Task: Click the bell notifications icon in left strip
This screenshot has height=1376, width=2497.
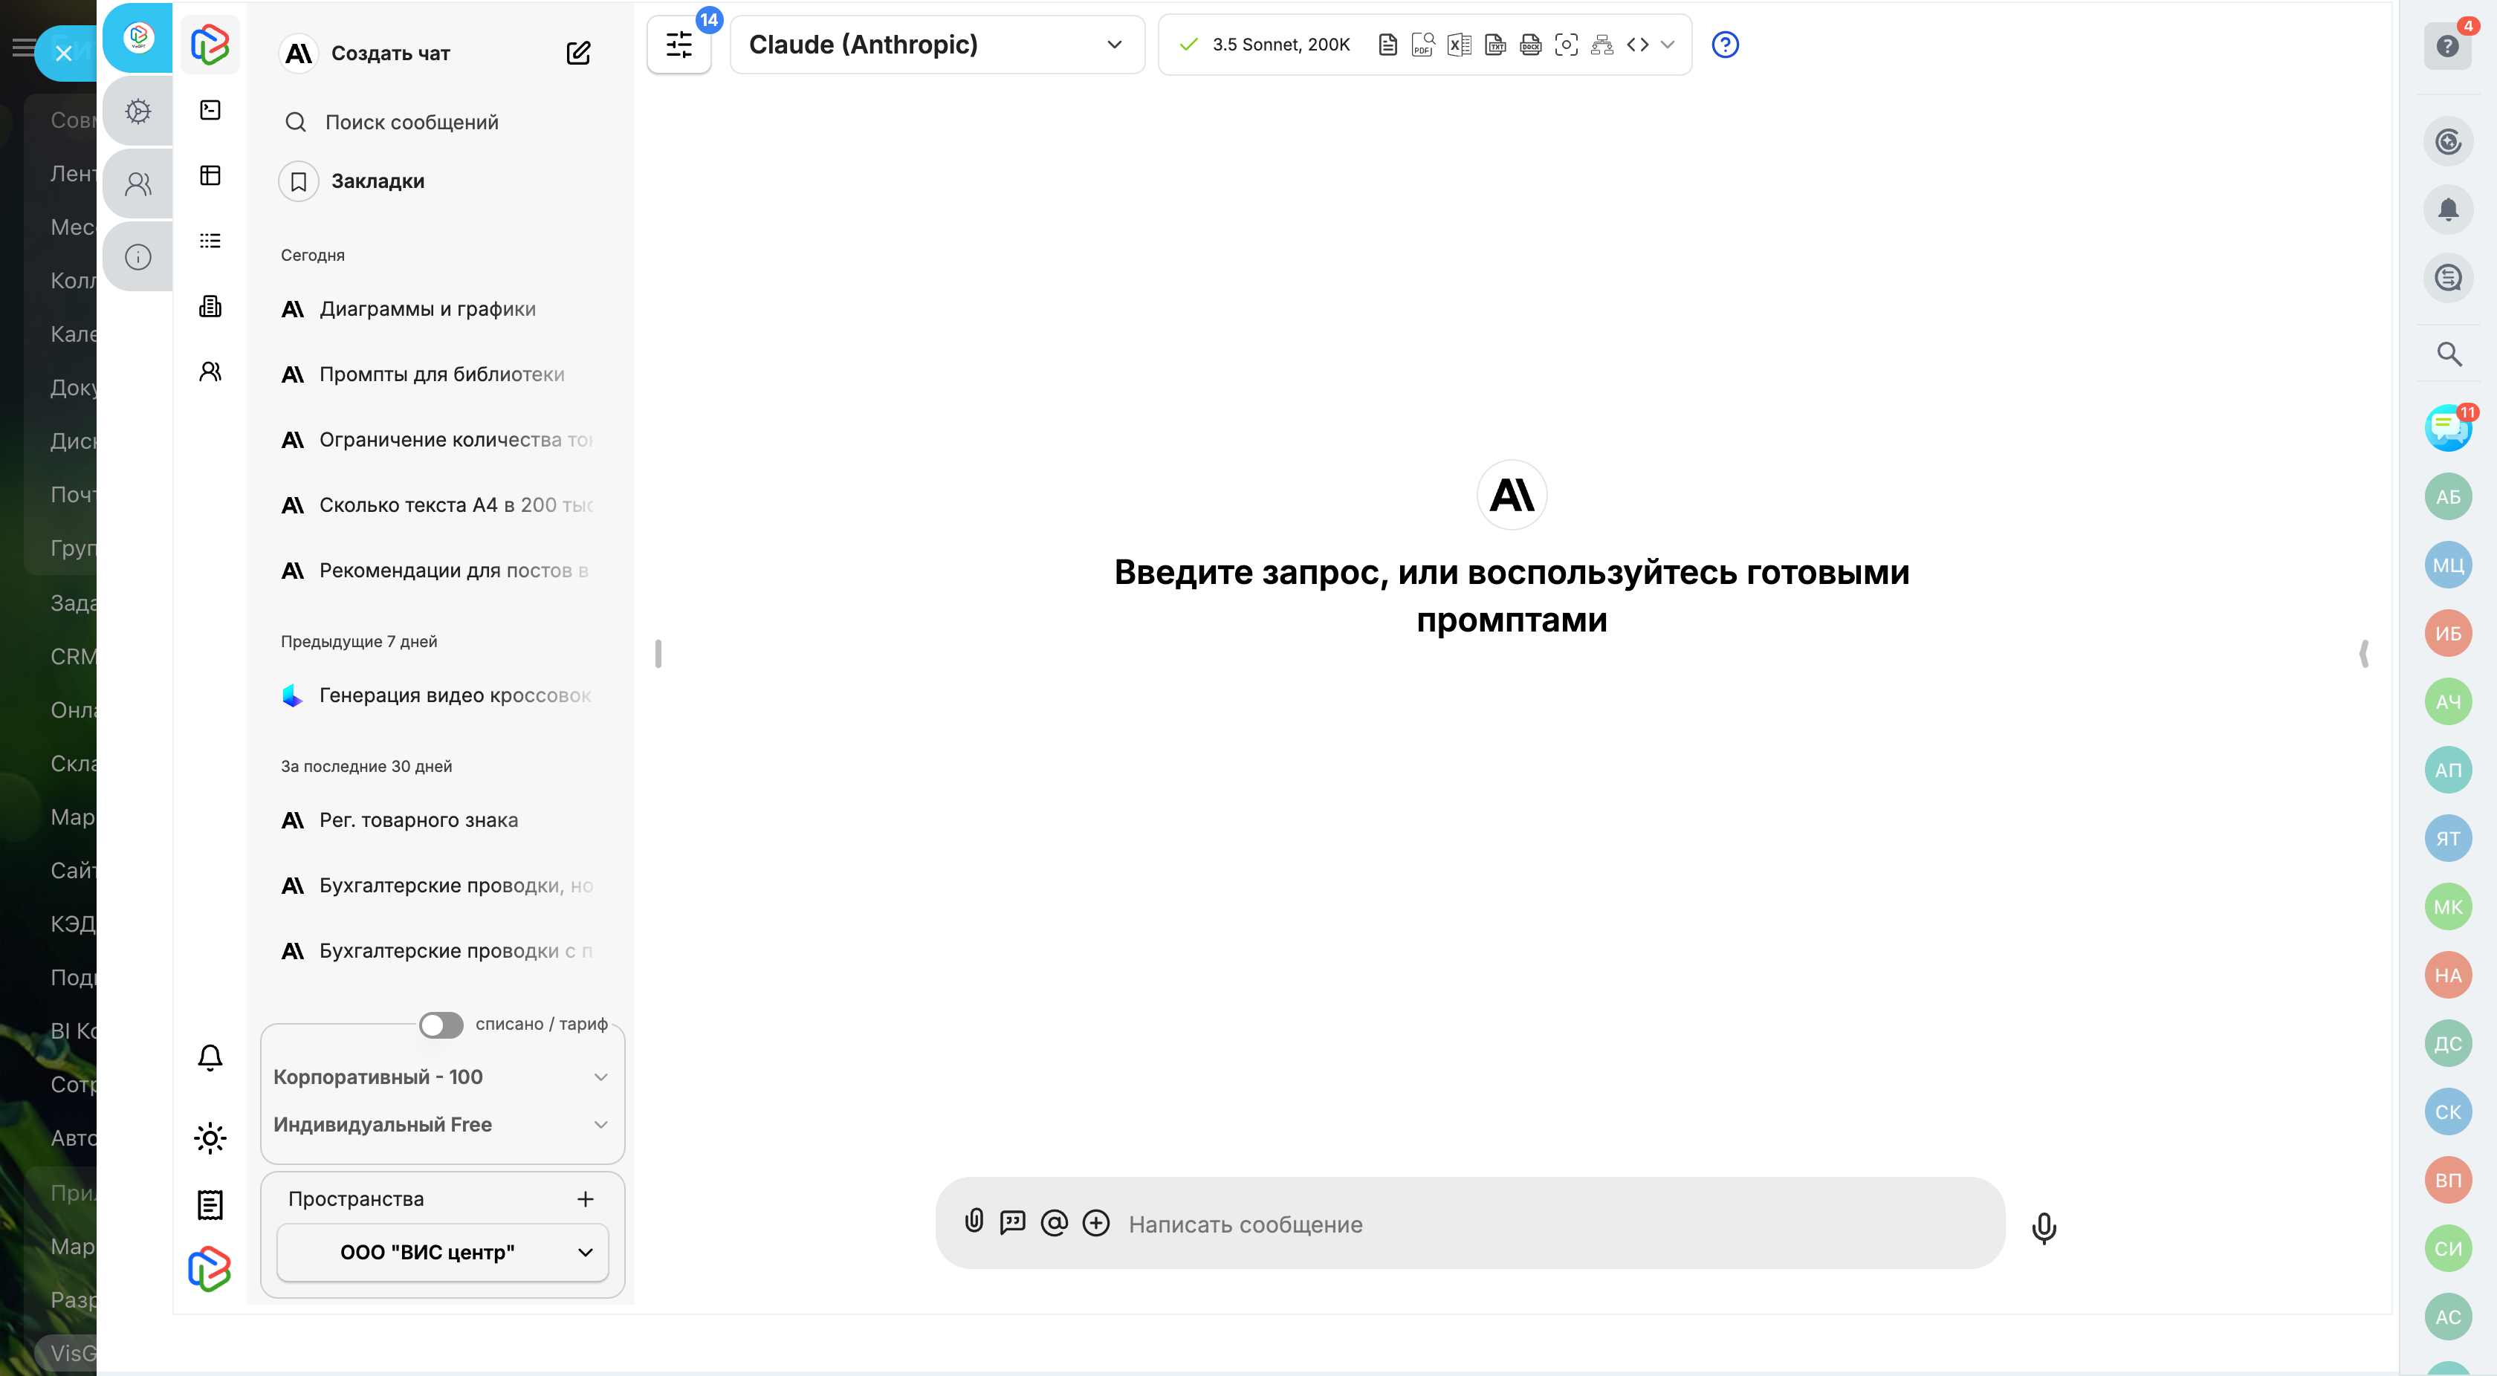Action: tap(210, 1057)
